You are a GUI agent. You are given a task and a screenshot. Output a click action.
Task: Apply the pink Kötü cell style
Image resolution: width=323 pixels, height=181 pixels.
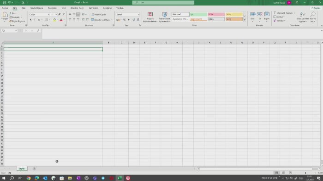point(216,14)
